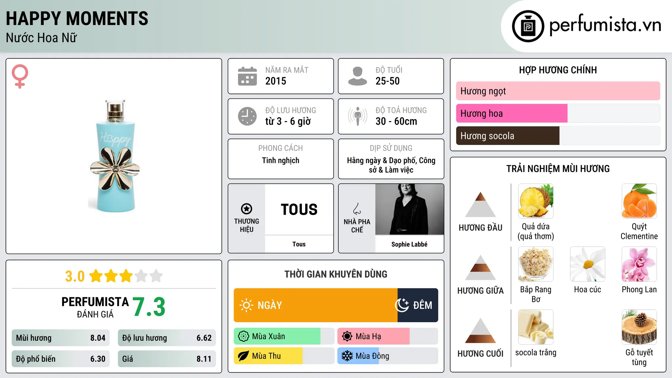Click the sillage icon beside Độ toả hương
This screenshot has width=672, height=378.
pos(358,116)
